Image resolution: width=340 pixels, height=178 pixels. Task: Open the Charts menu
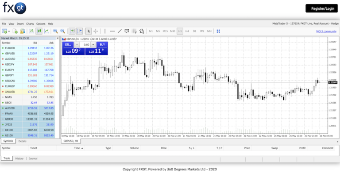click(30, 23)
